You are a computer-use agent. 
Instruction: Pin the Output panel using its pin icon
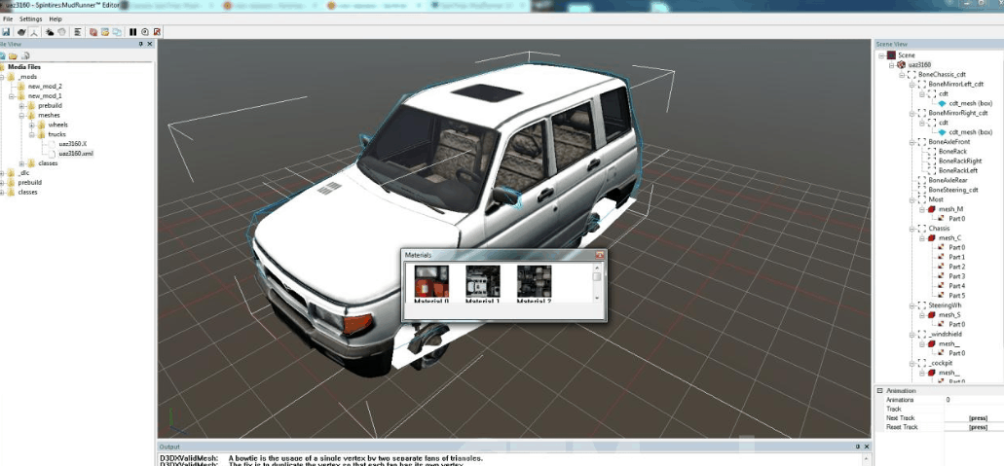855,448
